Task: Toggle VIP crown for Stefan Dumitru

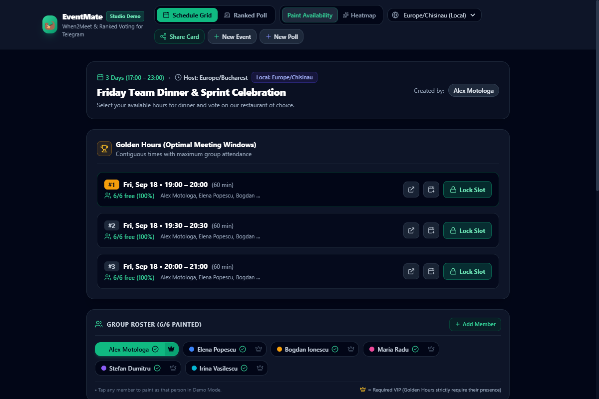Action: point(173,368)
